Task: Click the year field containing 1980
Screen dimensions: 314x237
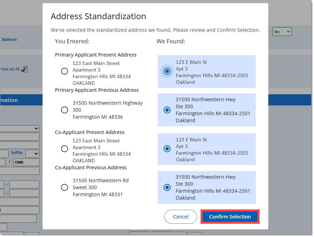Action: 27,162
